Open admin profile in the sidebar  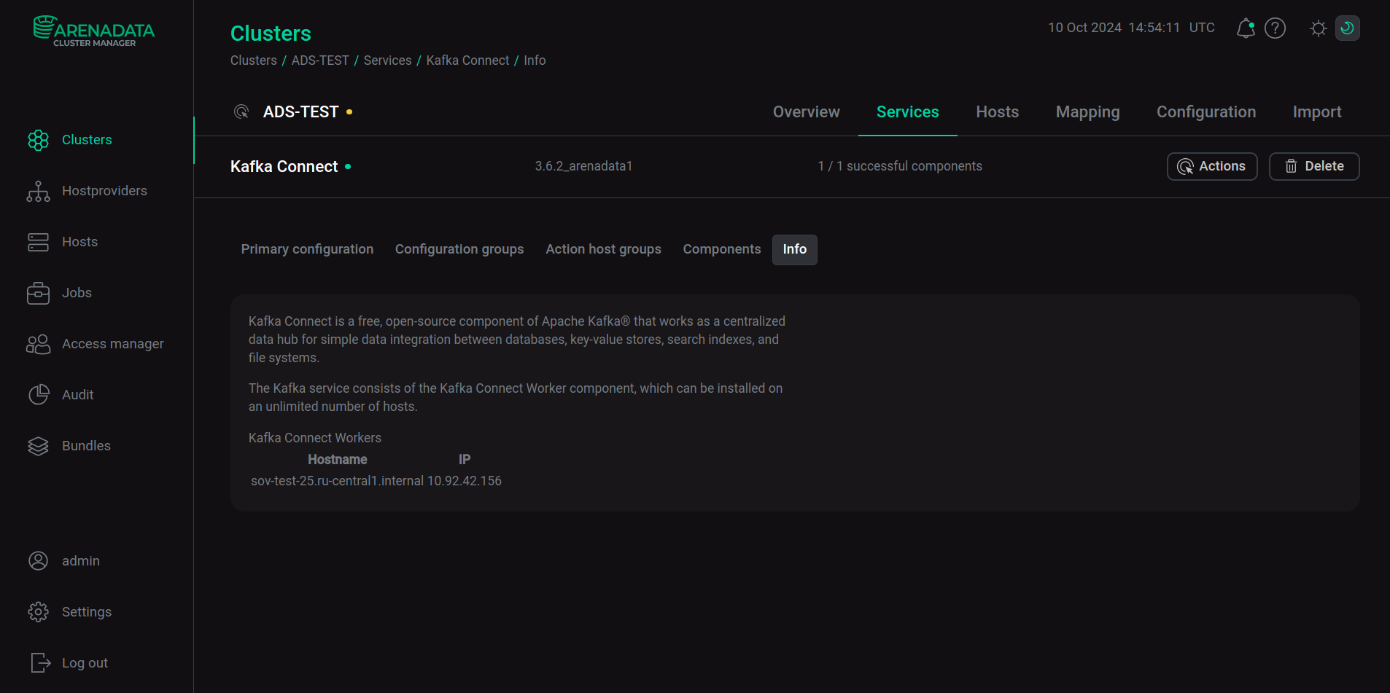(x=81, y=561)
